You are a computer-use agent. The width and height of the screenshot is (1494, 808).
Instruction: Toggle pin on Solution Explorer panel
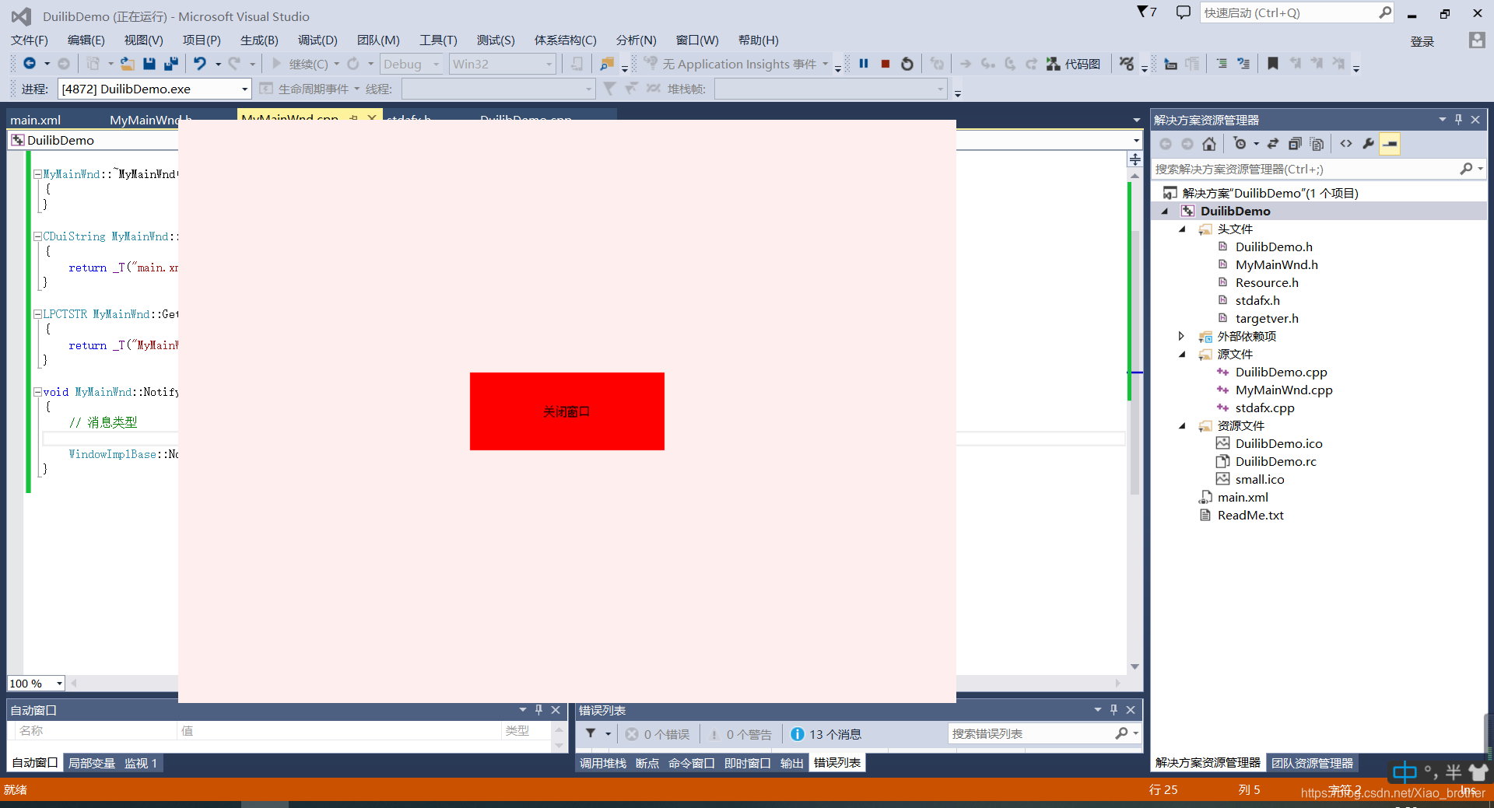coord(1458,120)
